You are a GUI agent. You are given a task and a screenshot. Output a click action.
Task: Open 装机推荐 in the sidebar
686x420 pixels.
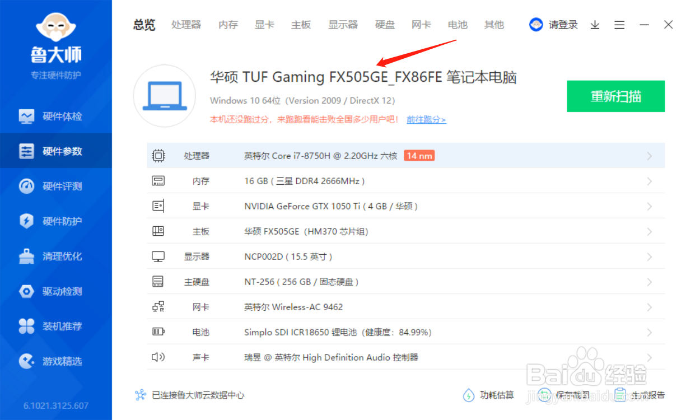click(56, 326)
